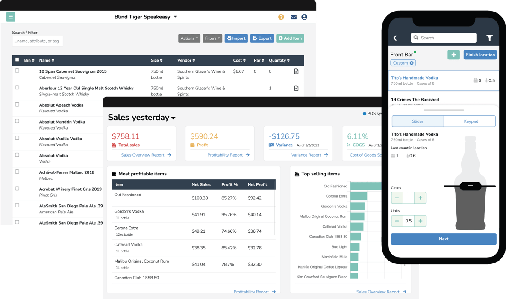
Task: Sort table by Par column
Action: (x=259, y=60)
